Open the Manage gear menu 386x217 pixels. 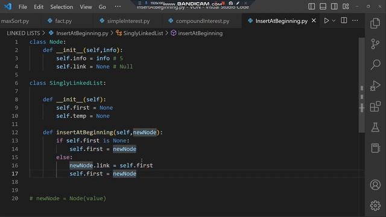click(375, 206)
